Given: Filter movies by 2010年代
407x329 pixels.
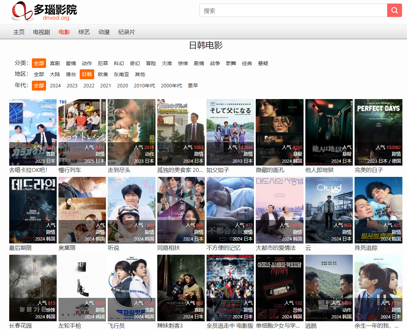Looking at the screenshot, I should pyautogui.click(x=144, y=86).
